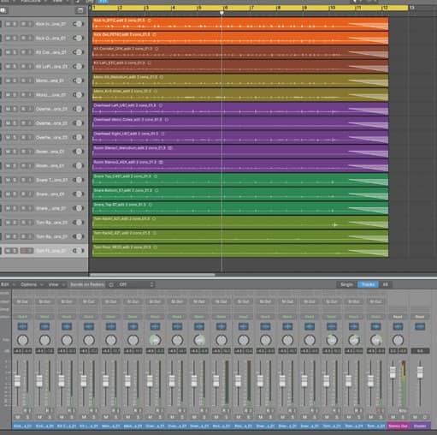Select the Kit LoFi track header name
Viewport: 437px width, 435px height.
pyautogui.click(x=51, y=67)
